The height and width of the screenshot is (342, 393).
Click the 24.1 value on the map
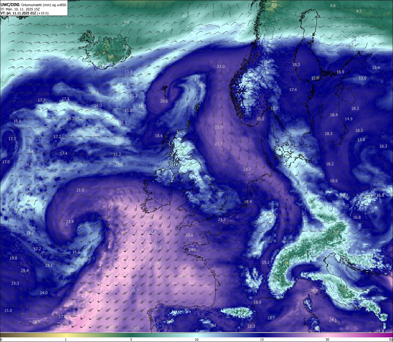[333, 320]
